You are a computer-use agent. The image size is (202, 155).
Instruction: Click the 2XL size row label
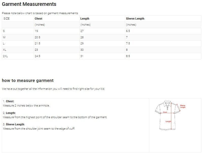coord(5,56)
